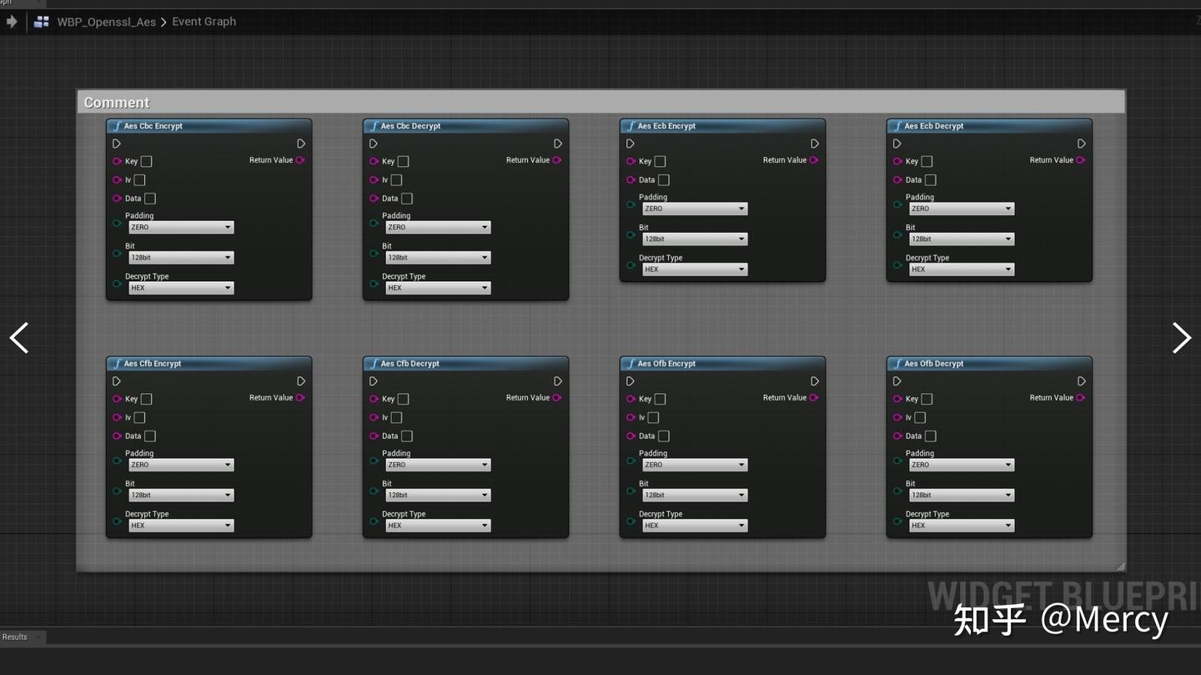
Task: Enable the Iv checkbox on Aes Cfb Decrypt
Action: (x=396, y=417)
